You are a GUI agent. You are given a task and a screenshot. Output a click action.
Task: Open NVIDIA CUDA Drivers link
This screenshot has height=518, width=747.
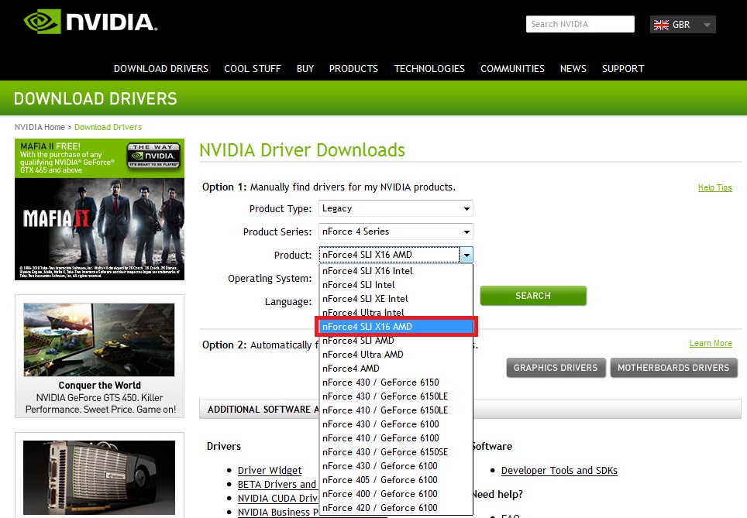click(x=277, y=498)
